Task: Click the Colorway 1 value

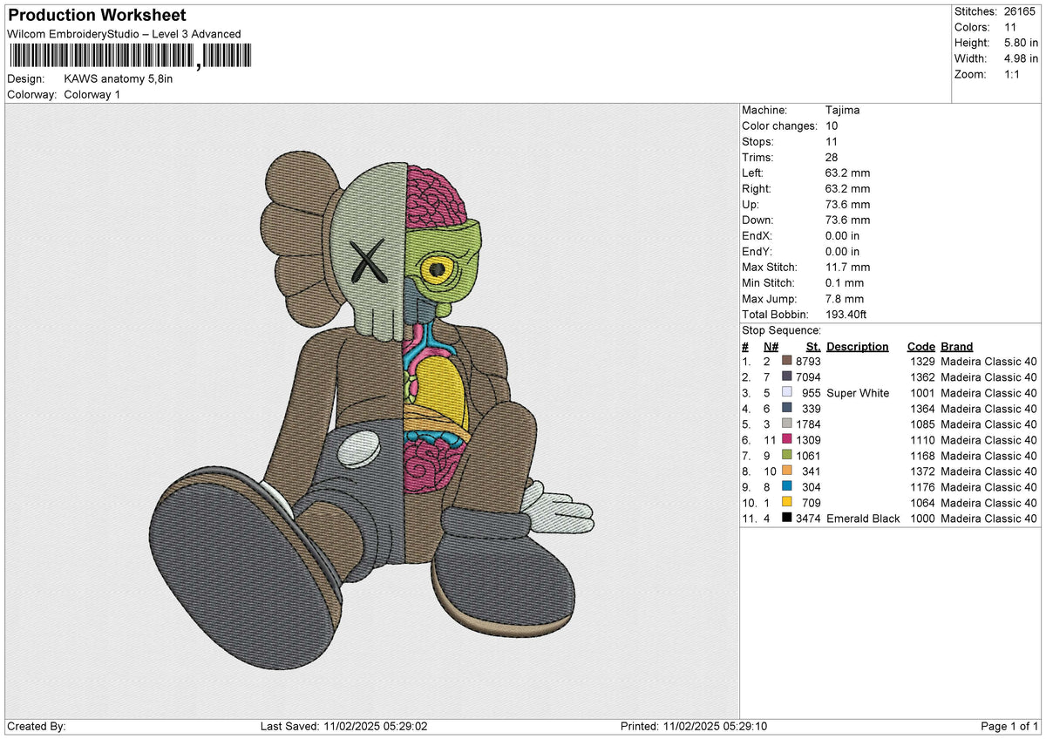Action: click(x=92, y=94)
